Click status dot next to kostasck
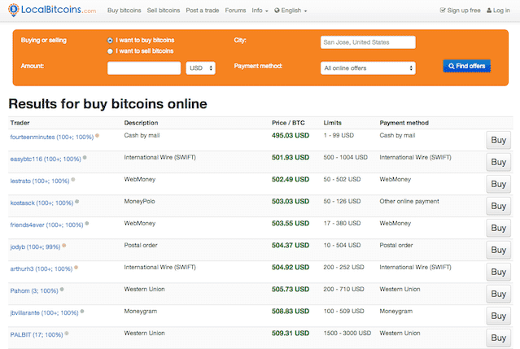Viewport: 520px width, 349px height. [x=77, y=202]
